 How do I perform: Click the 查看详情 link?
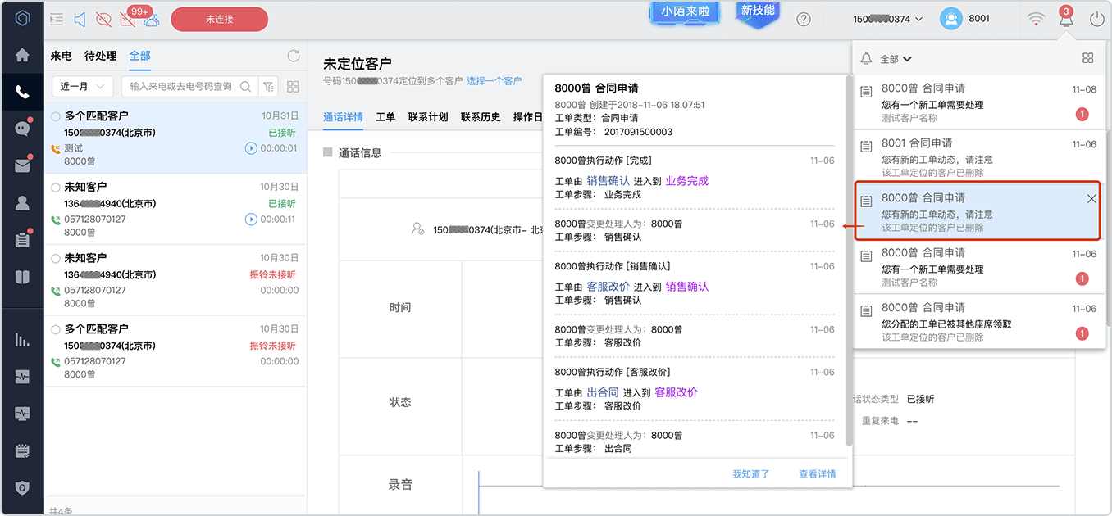[818, 474]
